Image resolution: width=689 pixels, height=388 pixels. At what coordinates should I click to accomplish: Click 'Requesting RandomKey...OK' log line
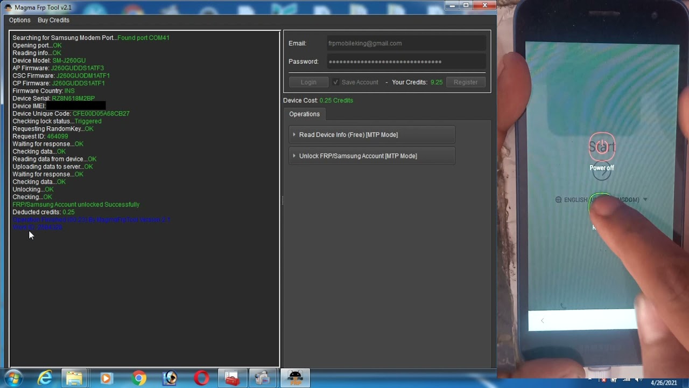point(53,128)
